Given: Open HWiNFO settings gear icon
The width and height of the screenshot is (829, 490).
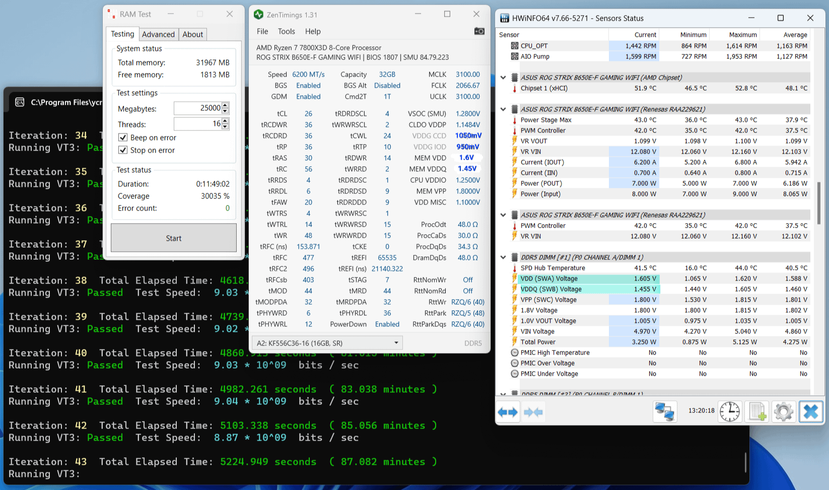Looking at the screenshot, I should (x=784, y=412).
